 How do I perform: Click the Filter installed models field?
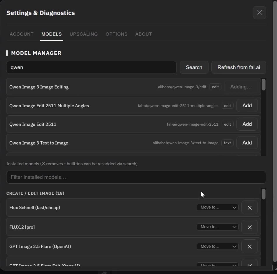pyautogui.click(x=136, y=177)
